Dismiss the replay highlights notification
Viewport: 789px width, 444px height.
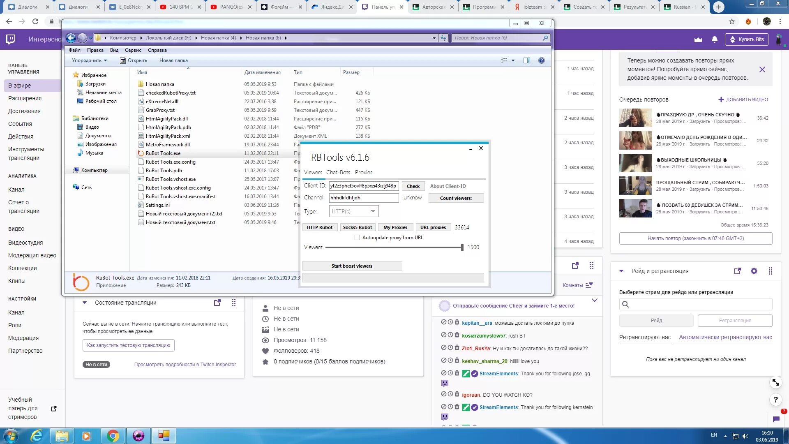click(762, 69)
